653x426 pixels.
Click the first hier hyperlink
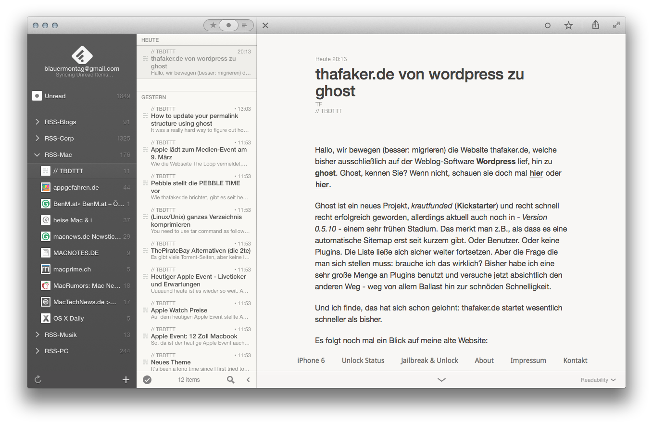pyautogui.click(x=536, y=173)
